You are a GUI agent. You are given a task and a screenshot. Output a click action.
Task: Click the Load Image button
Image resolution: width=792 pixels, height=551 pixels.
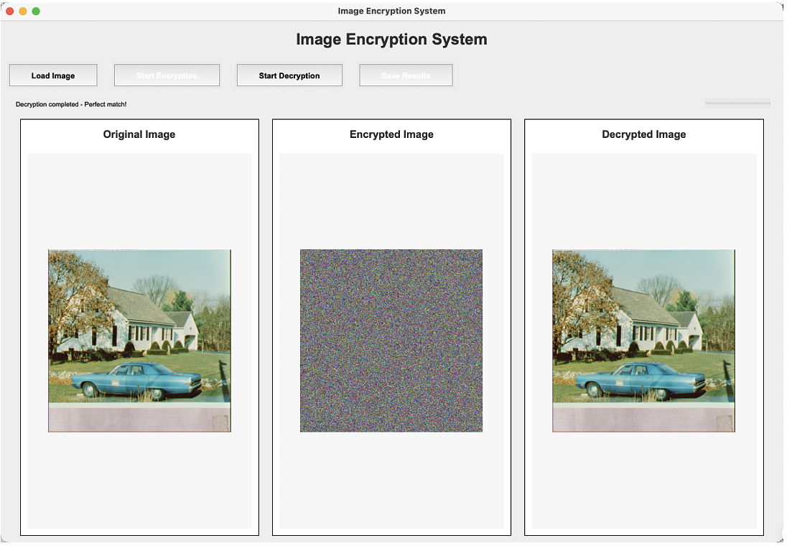click(52, 75)
